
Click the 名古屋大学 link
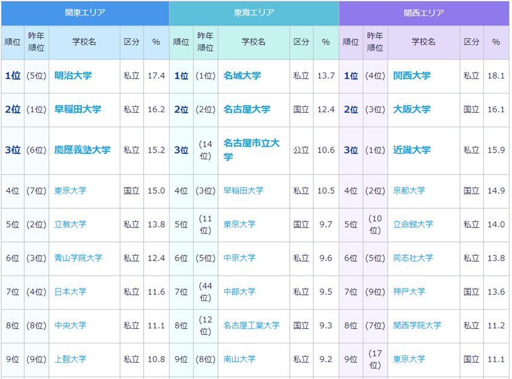(x=247, y=109)
